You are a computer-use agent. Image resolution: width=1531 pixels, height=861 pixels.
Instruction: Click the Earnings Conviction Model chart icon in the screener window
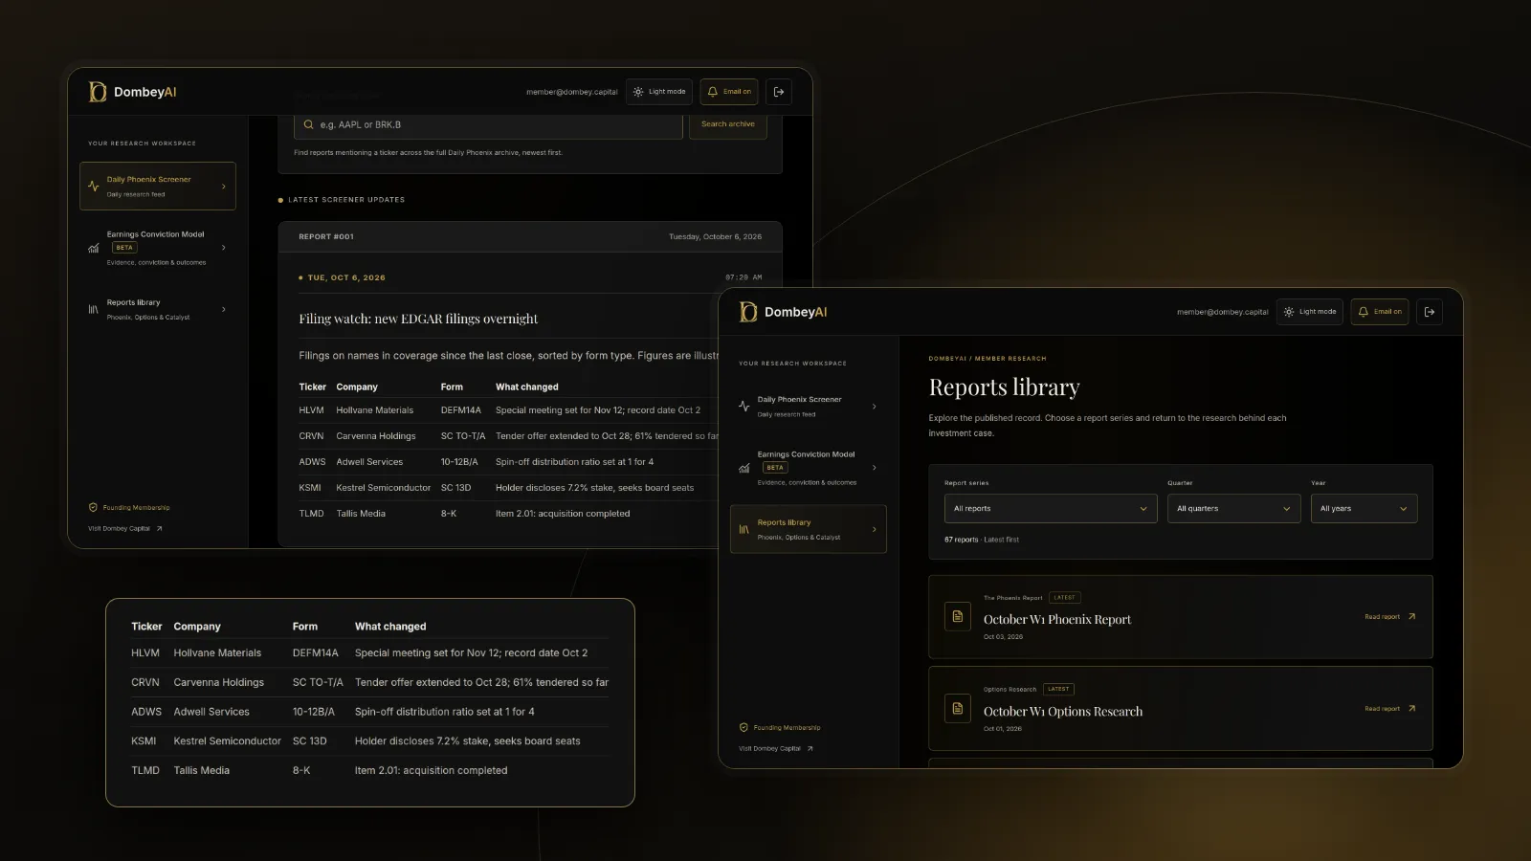pyautogui.click(x=94, y=248)
